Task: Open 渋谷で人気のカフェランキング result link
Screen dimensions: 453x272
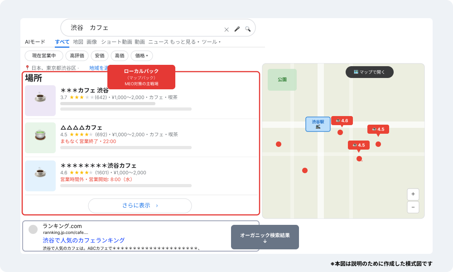Action: [x=84, y=240]
